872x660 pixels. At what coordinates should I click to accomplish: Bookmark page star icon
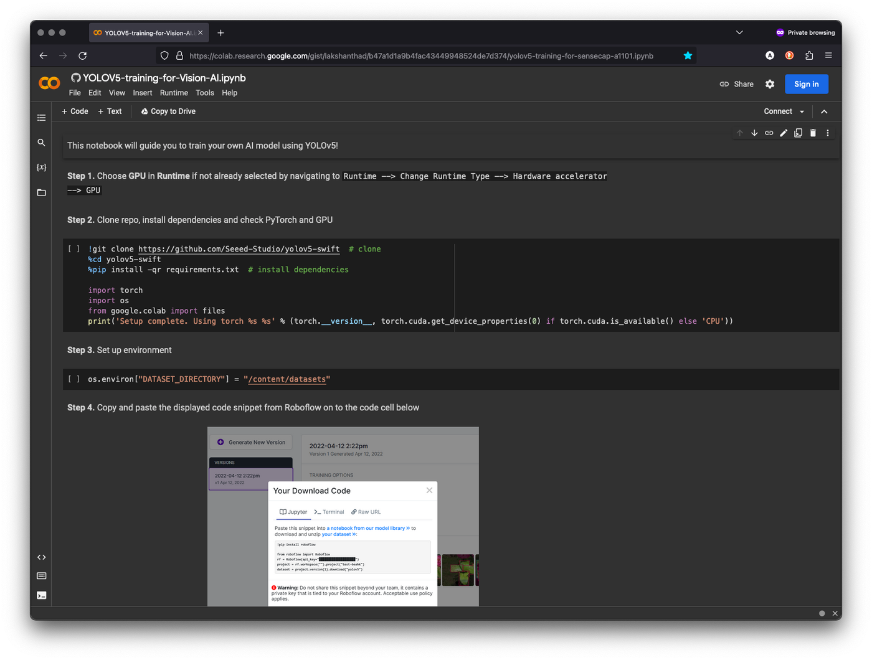(688, 55)
